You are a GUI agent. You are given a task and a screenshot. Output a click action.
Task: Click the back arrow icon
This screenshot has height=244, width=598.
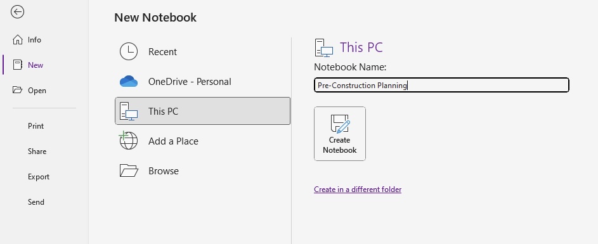coord(18,12)
